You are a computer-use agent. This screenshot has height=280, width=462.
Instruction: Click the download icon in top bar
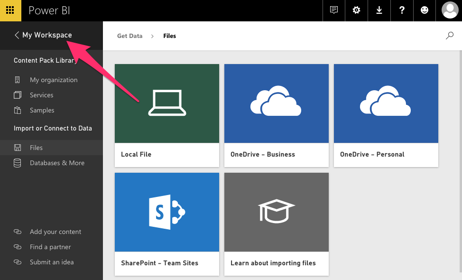click(x=379, y=10)
